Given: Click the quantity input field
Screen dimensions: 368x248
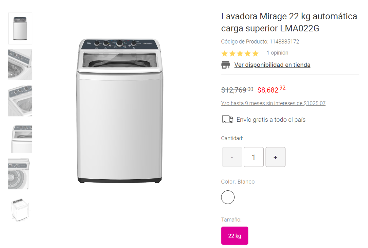Looking at the screenshot, I should coord(254,157).
